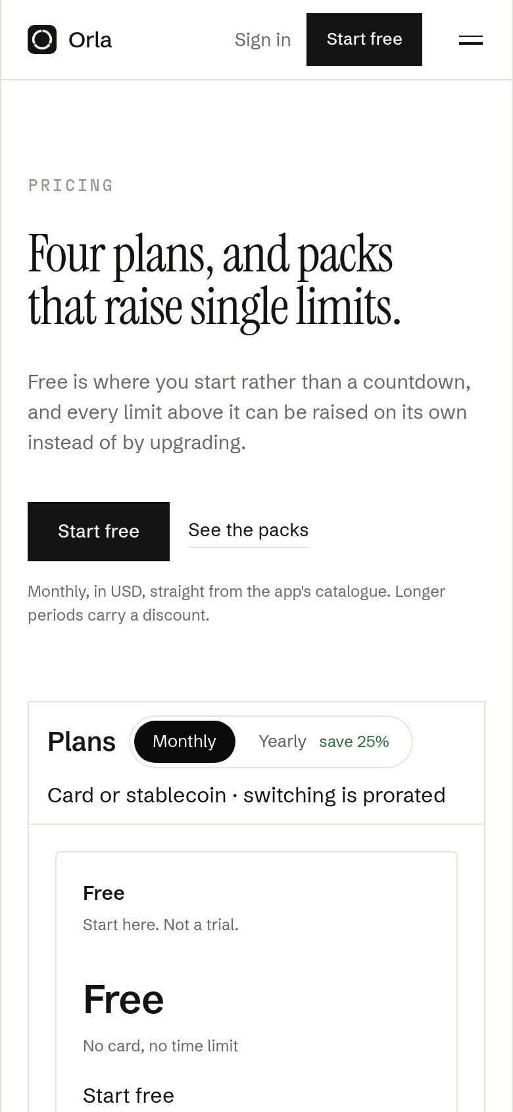This screenshot has height=1112, width=513.
Task: Open the Sign in link
Action: [x=262, y=40]
